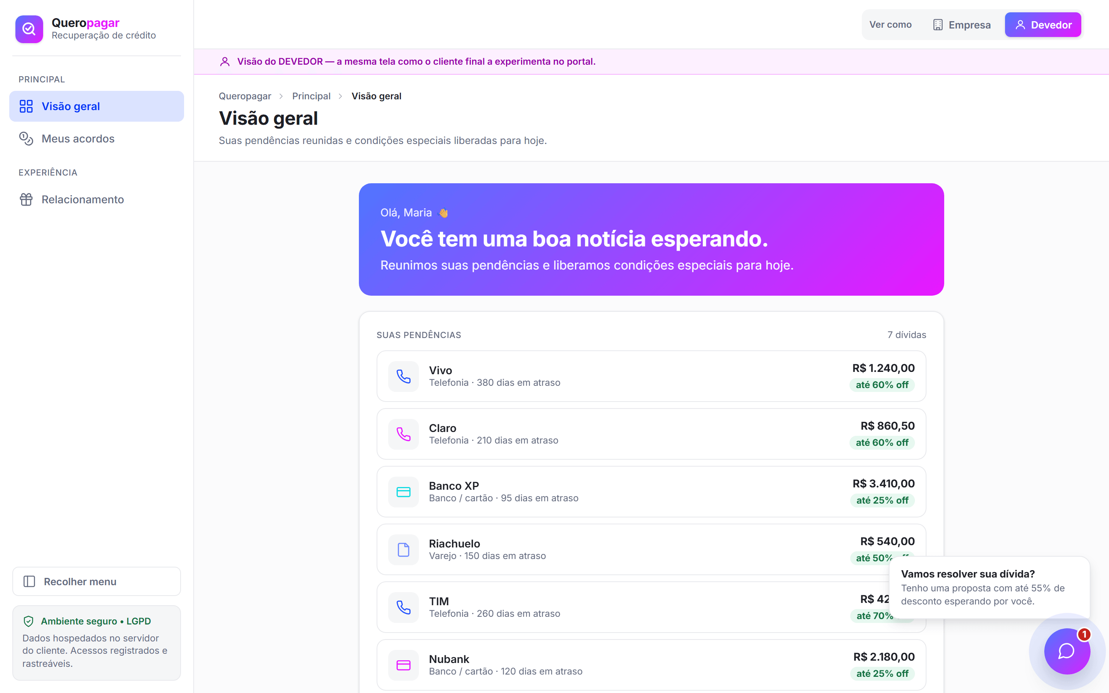Switch view to Empresa
This screenshot has width=1109, height=693.
(962, 25)
